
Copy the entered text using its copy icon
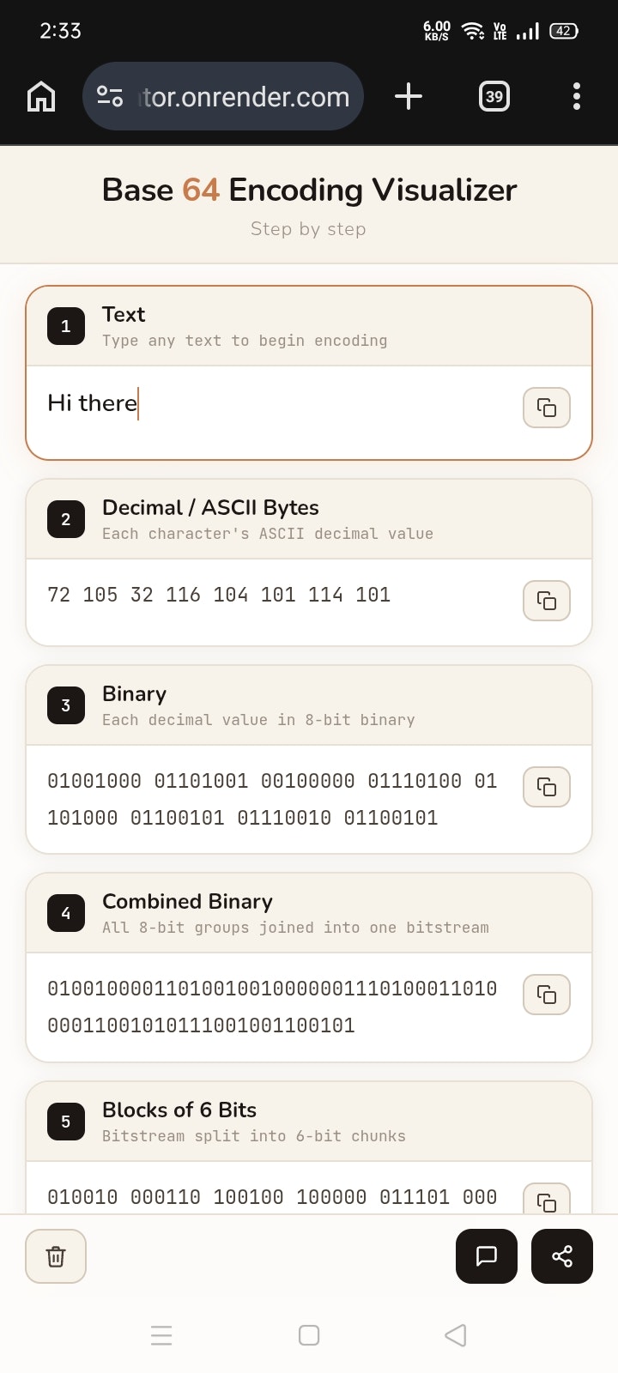[547, 408]
